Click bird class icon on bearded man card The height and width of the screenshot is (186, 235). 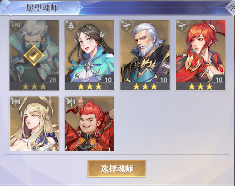pyautogui.click(x=126, y=26)
